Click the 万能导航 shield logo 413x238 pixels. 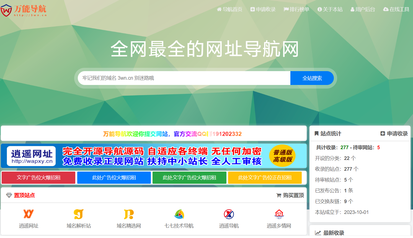[x=6, y=9]
